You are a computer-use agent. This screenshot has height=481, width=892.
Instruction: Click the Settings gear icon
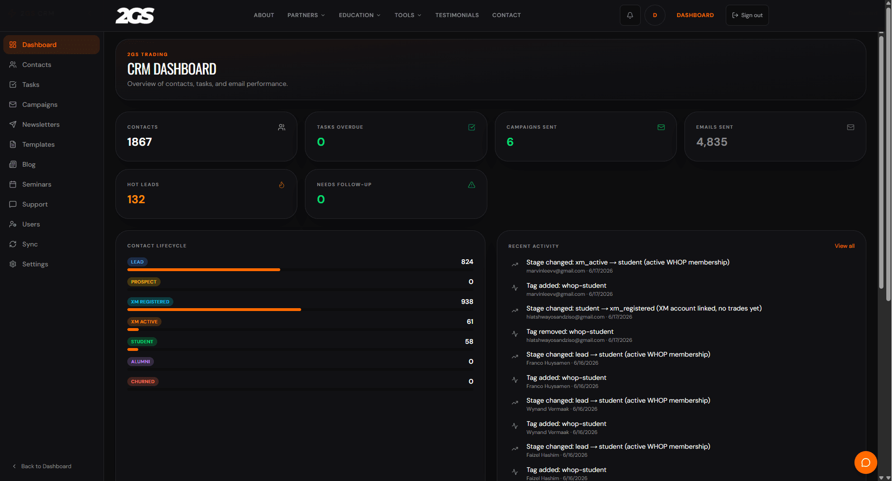click(x=13, y=264)
